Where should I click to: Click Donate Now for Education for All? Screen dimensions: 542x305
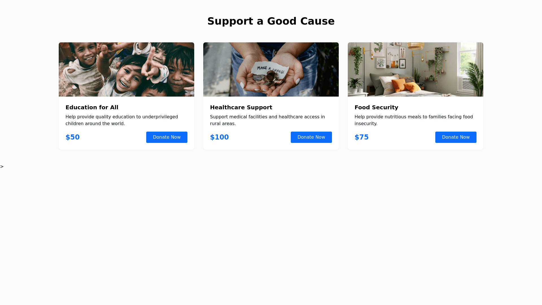[x=167, y=137]
